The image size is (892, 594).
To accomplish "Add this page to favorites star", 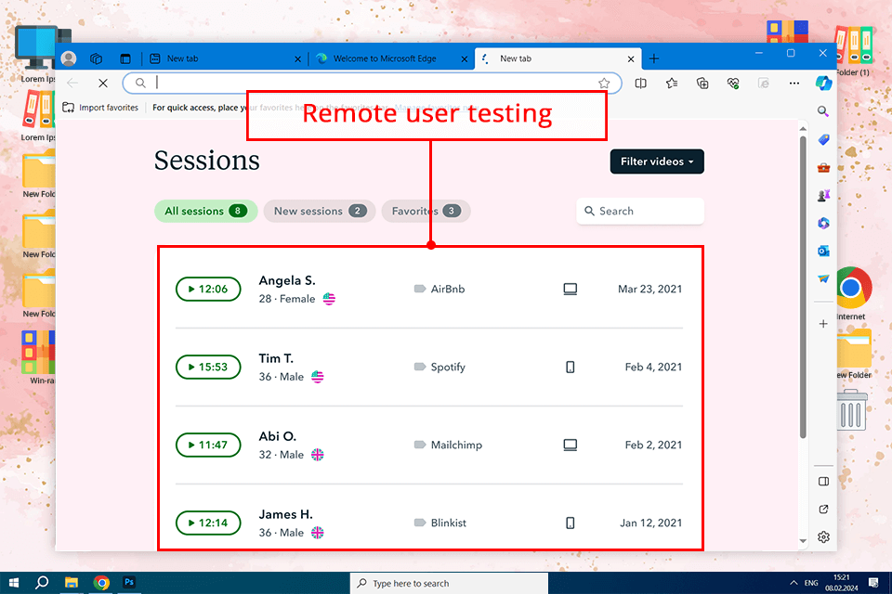I will (x=604, y=84).
